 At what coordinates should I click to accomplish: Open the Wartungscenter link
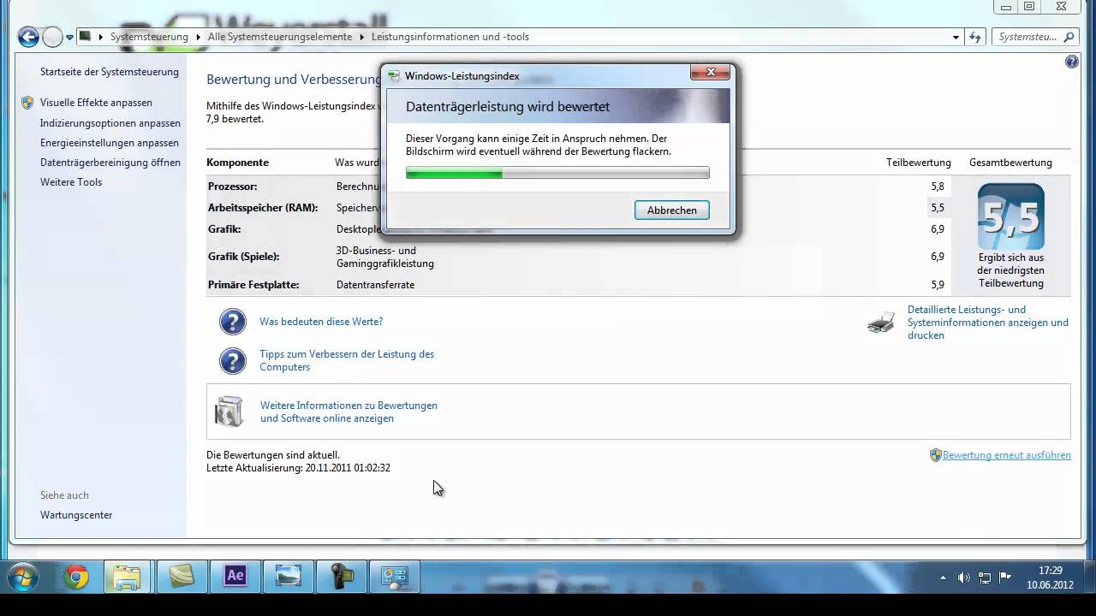click(x=76, y=515)
